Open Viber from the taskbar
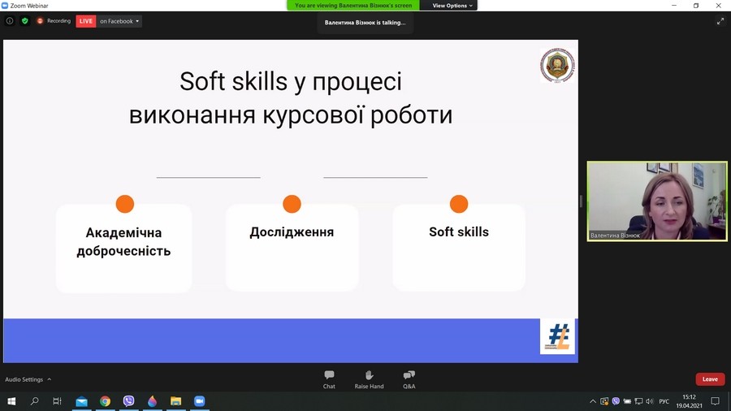Viewport: 731px width, 411px height. pyautogui.click(x=128, y=401)
